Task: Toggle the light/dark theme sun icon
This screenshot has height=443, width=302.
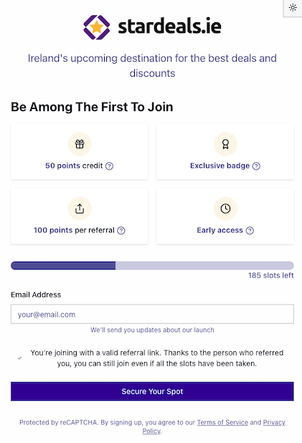Action: point(293,8)
